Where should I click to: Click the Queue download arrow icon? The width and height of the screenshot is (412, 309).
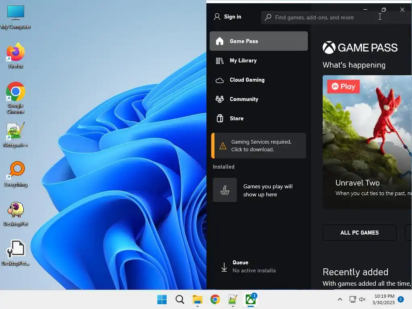tap(224, 267)
